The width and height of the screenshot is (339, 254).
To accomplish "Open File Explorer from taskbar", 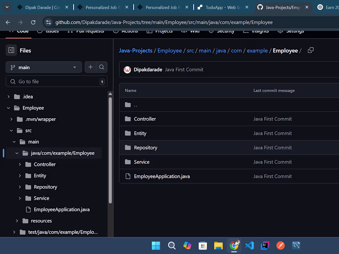I will [219, 246].
